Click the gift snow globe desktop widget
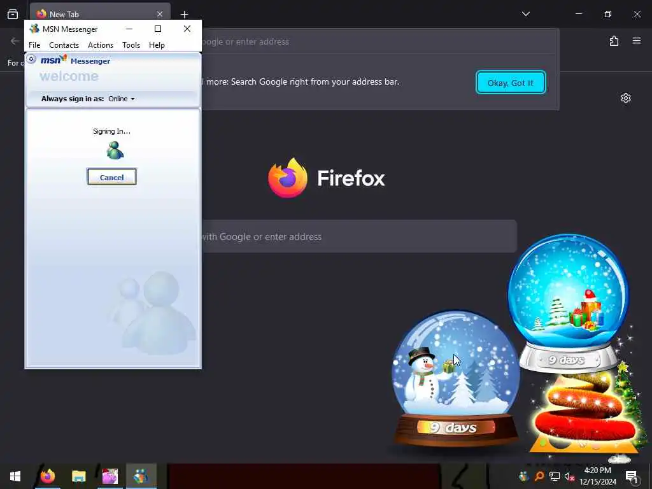652x489 pixels. [x=569, y=302]
